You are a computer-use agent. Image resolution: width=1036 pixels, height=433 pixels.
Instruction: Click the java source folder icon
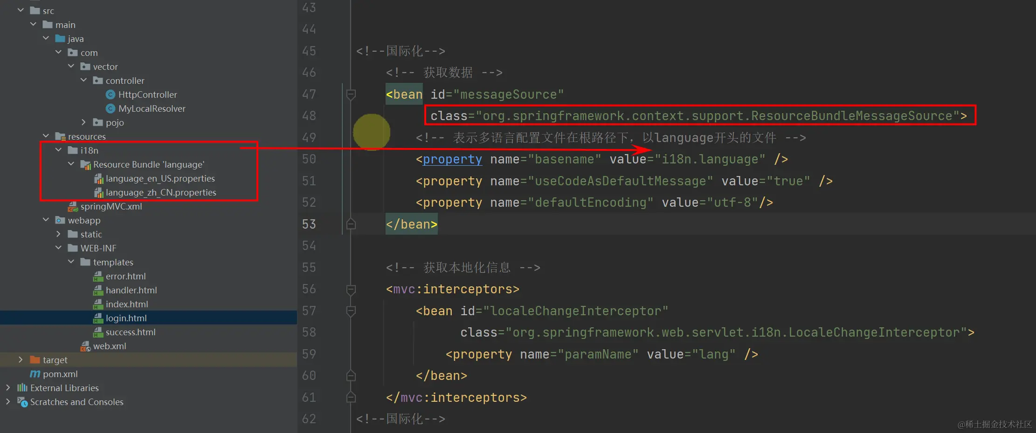(60, 39)
